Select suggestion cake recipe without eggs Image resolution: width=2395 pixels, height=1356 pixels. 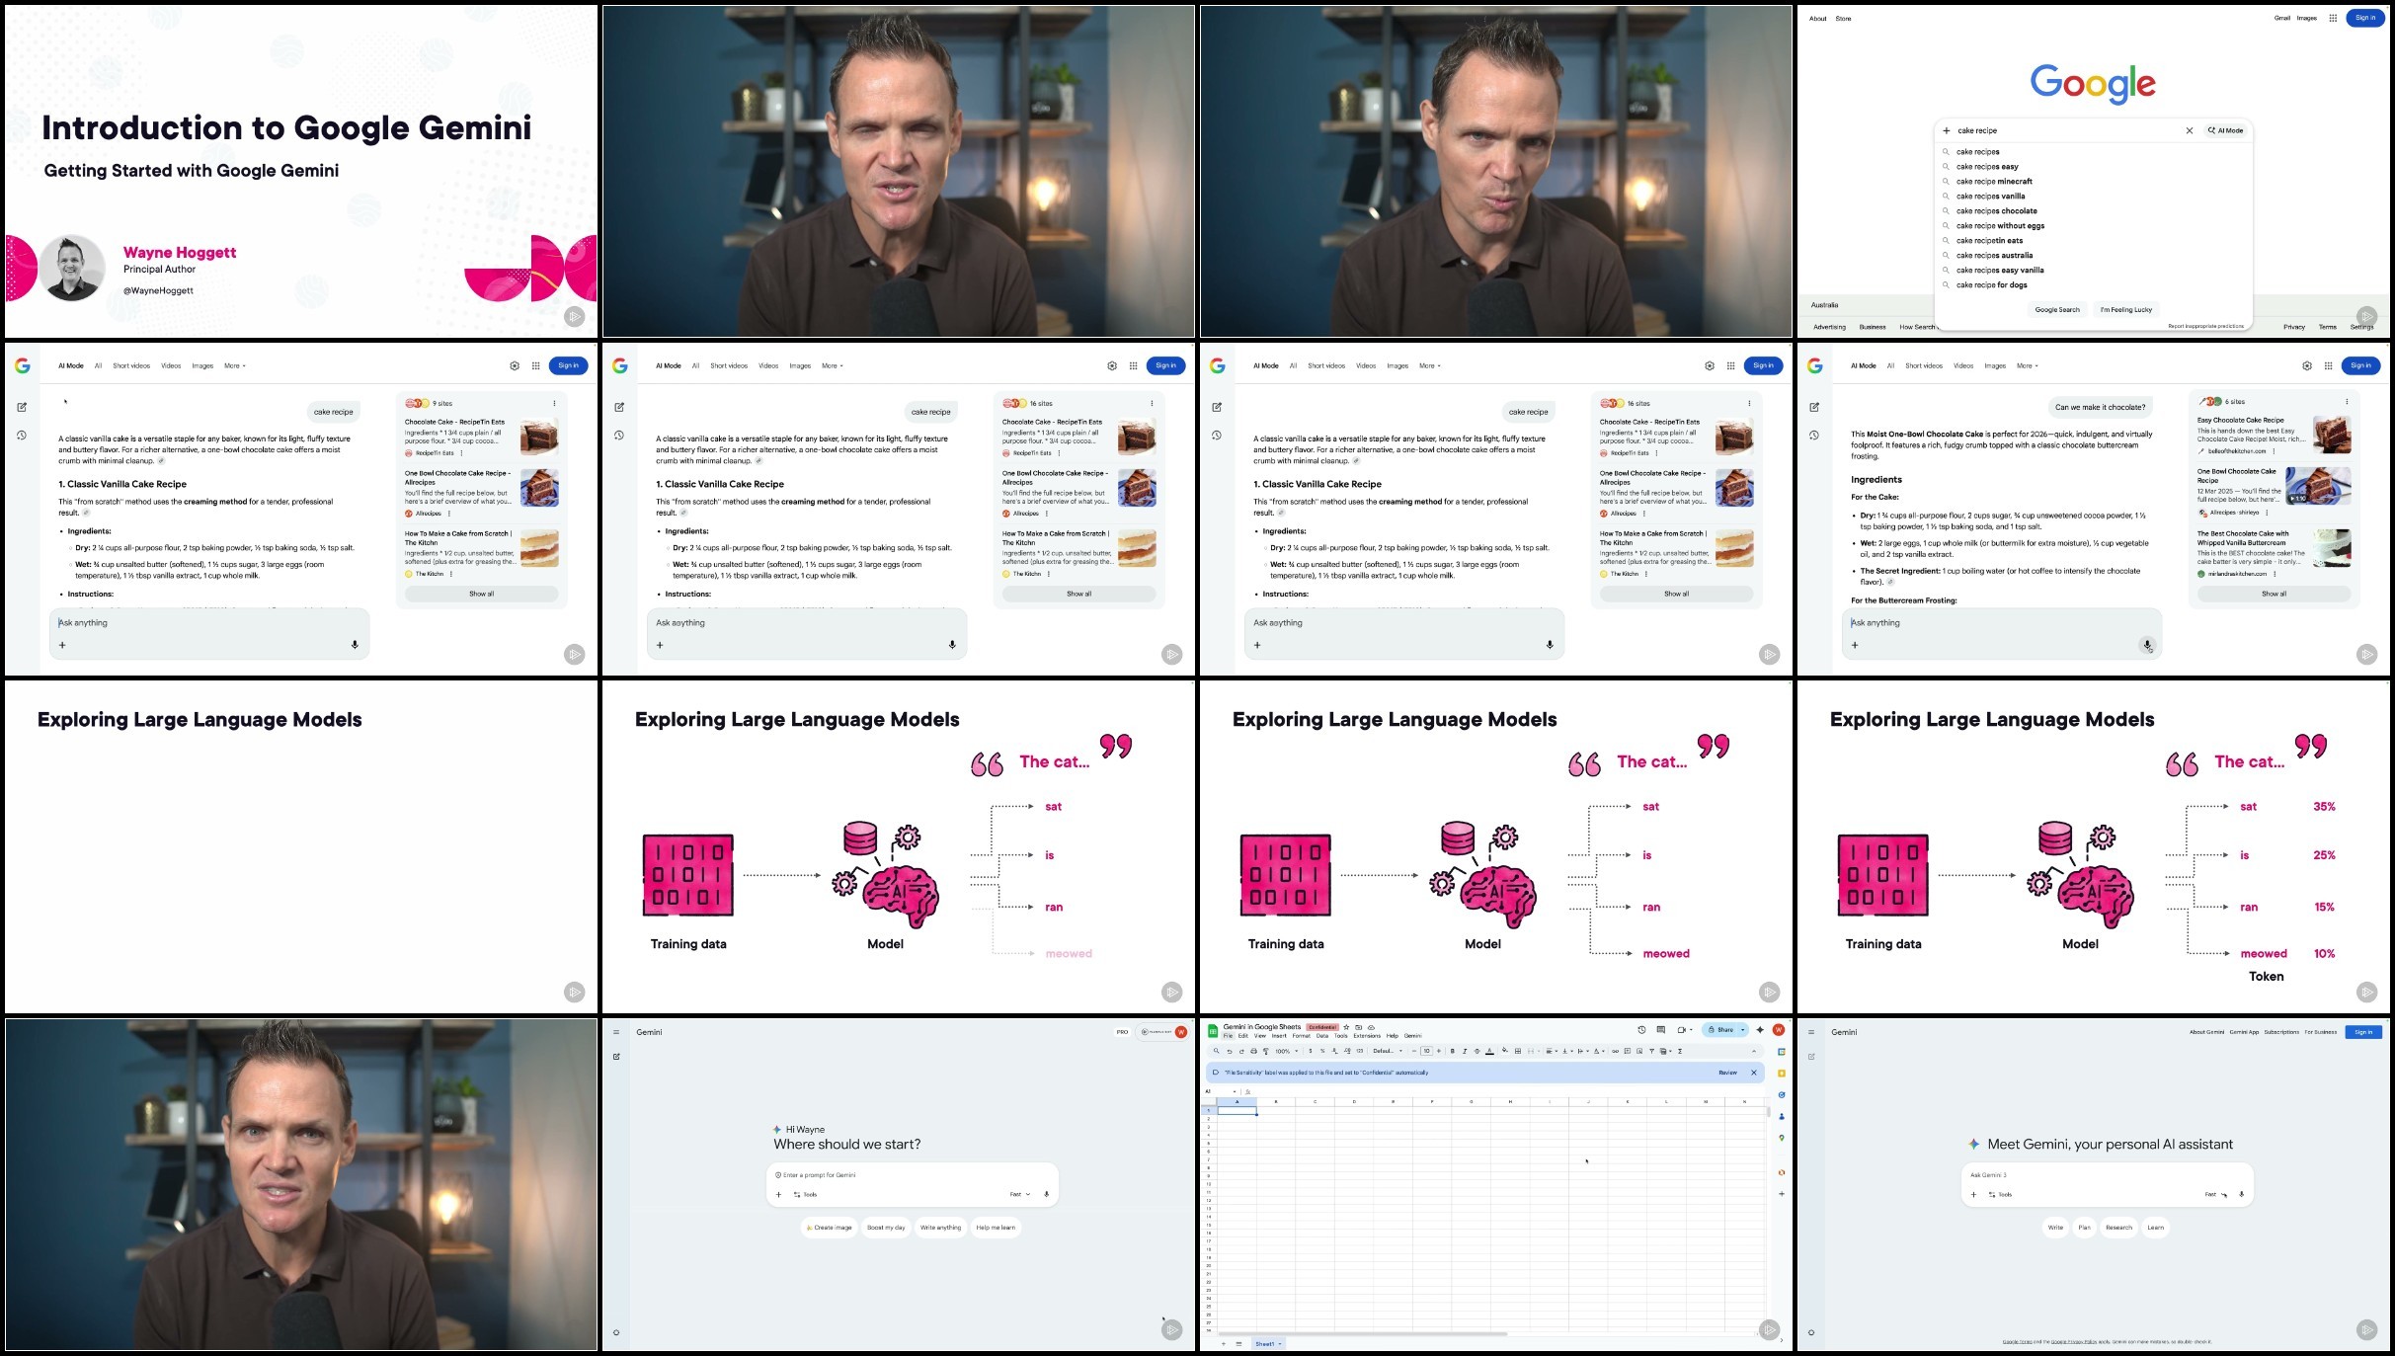pos(2000,225)
